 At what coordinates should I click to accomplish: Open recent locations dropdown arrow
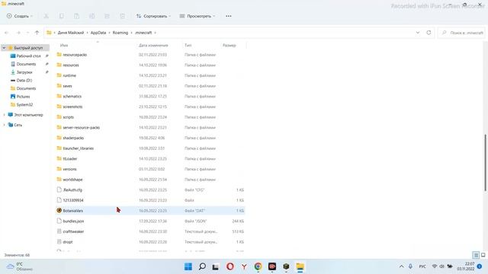[27, 33]
